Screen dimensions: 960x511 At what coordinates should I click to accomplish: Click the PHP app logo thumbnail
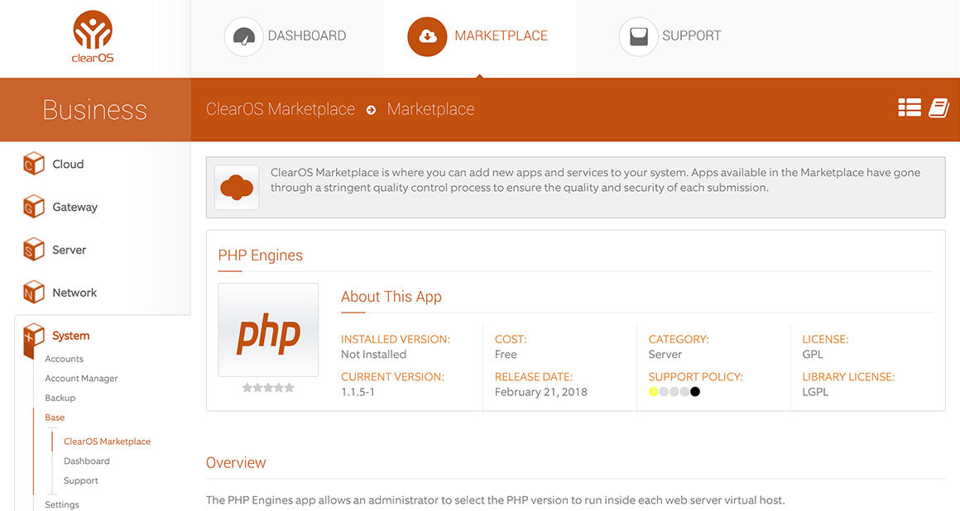click(x=268, y=330)
